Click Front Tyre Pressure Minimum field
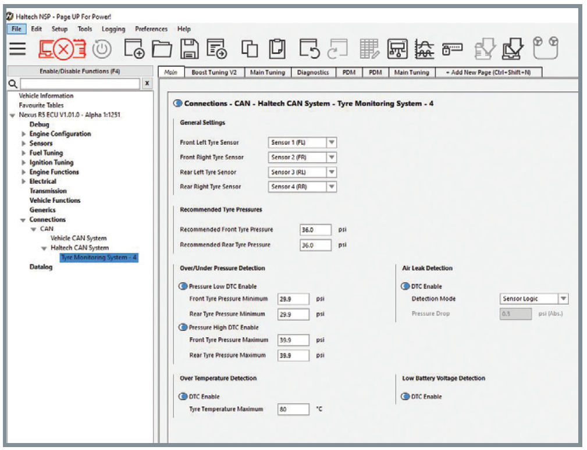The image size is (587, 450). point(293,299)
